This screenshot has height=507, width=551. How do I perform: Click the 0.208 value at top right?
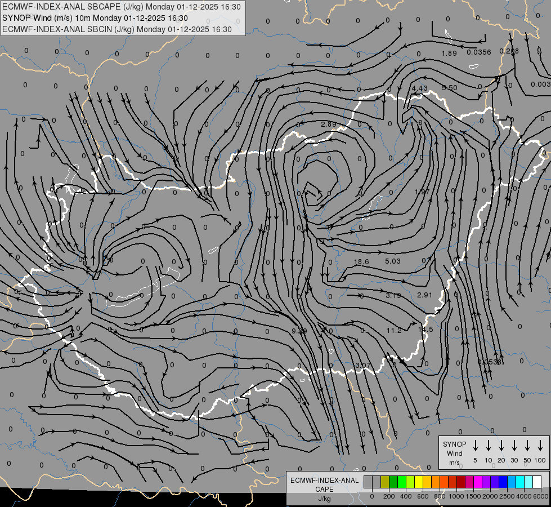coord(509,51)
